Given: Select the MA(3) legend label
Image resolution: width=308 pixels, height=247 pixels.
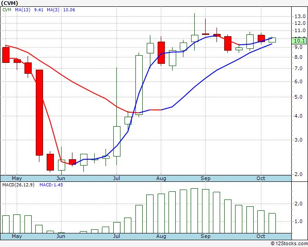Looking at the screenshot, I should tap(53, 10).
